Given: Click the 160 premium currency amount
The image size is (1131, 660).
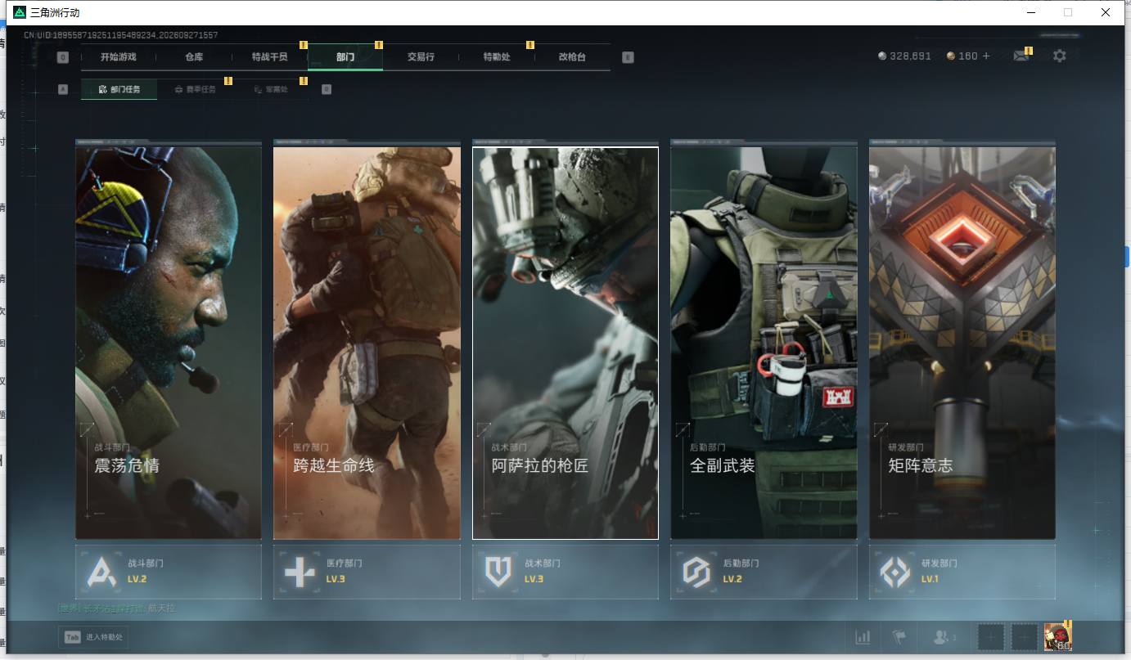Looking at the screenshot, I should point(968,56).
